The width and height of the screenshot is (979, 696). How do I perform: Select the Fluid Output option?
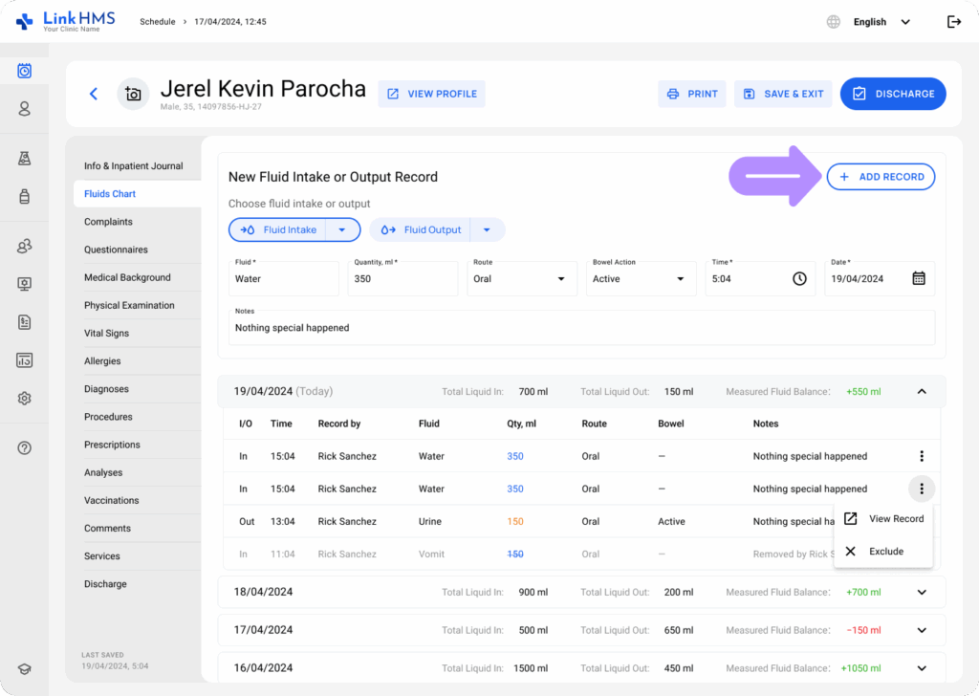pyautogui.click(x=423, y=229)
